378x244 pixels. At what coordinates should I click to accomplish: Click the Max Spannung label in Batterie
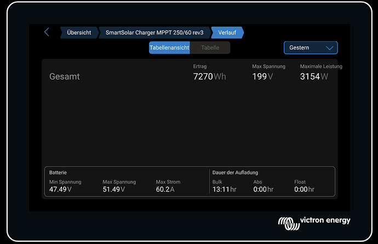(x=119, y=182)
